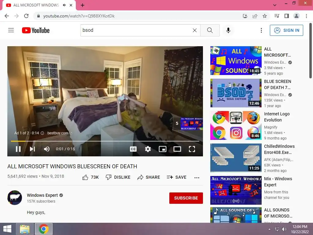This screenshot has height=235, width=313.
Task: Open the SHARE dialog
Action: [x=149, y=177]
